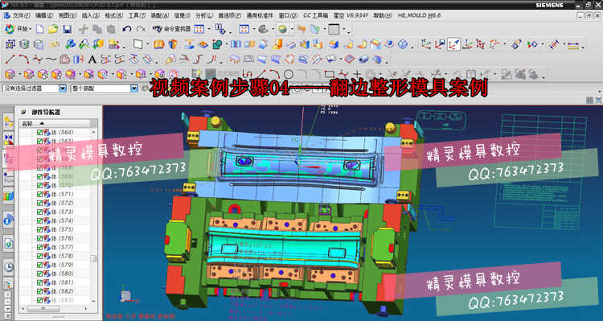Image resolution: width=603 pixels, height=321 pixels.
Task: Uncheck the 体 (581) checkbox
Action: click(x=39, y=282)
